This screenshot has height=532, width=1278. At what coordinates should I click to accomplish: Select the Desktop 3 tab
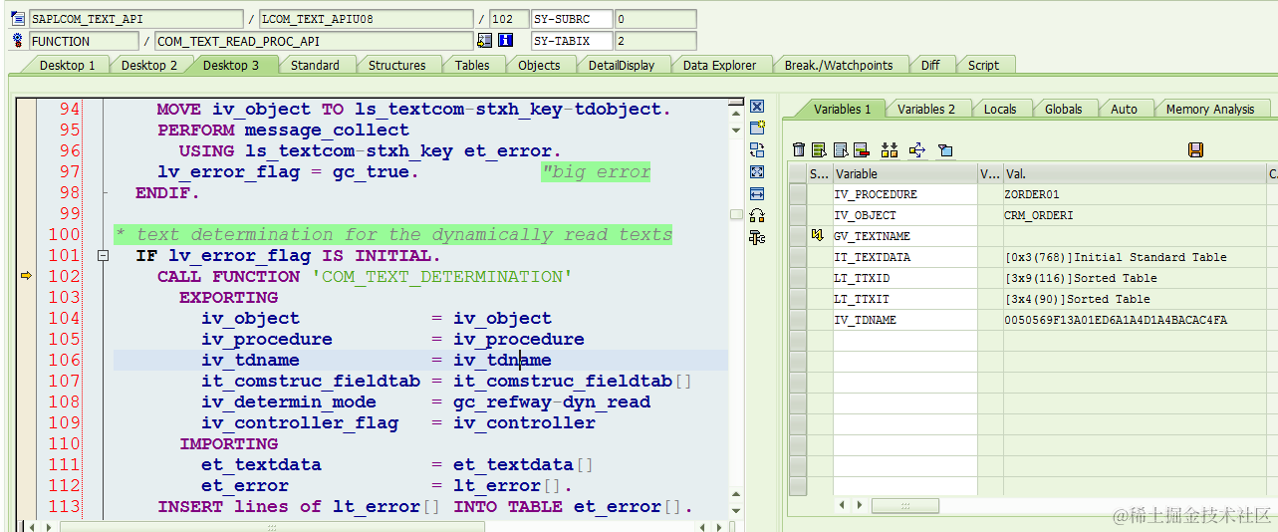[x=231, y=65]
